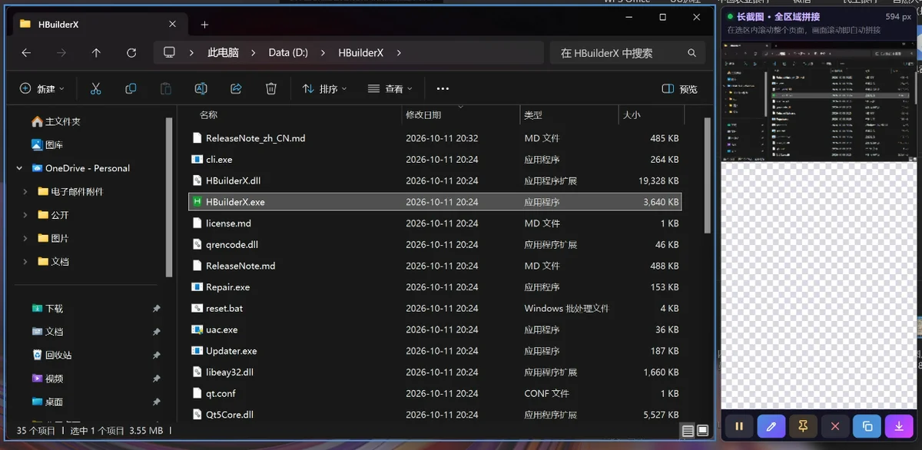Switch to large thumbnails view icon

(702, 431)
